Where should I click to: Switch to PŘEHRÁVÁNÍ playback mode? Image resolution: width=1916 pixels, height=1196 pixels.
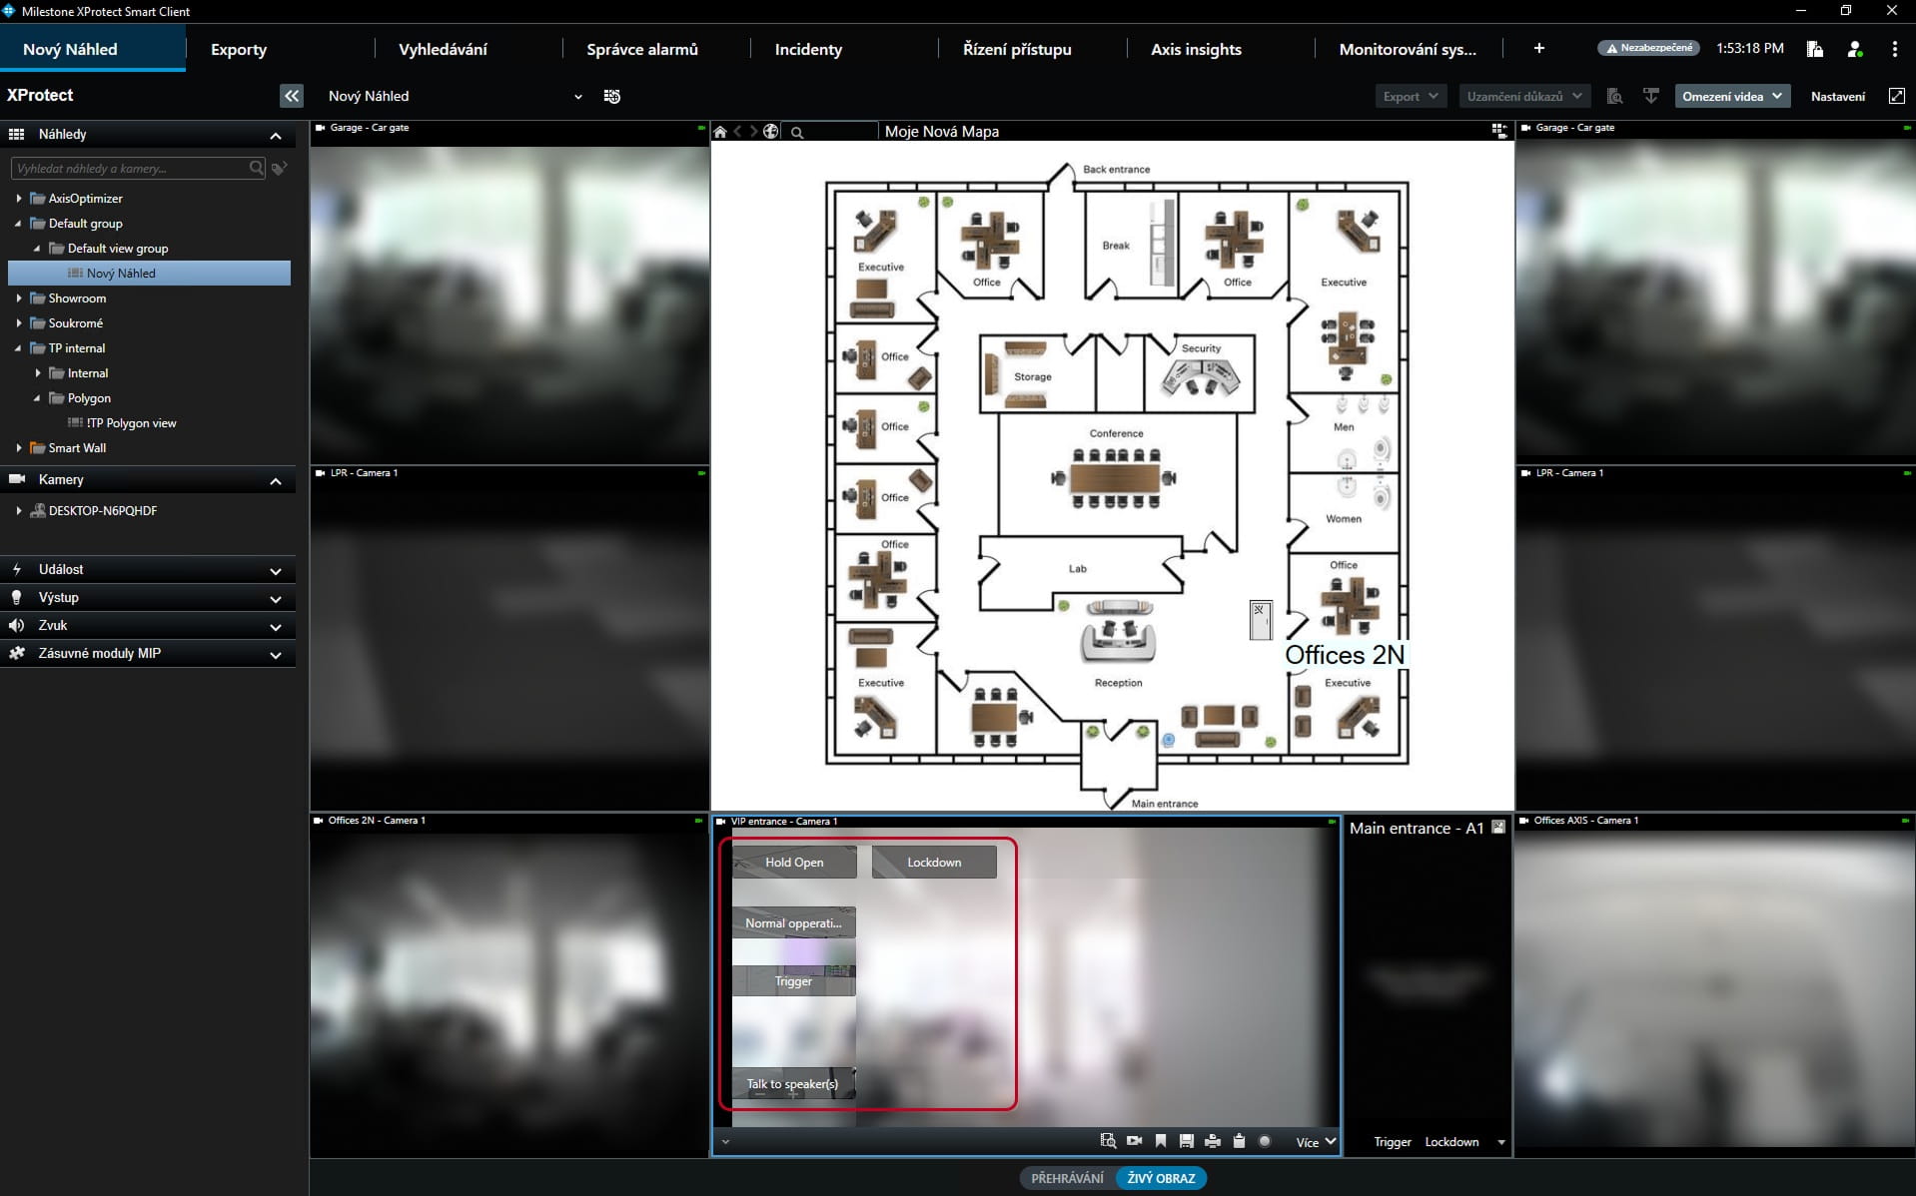pyautogui.click(x=1067, y=1178)
